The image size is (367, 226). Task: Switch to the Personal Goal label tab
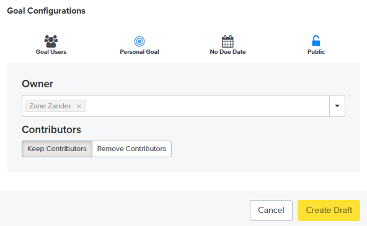tap(139, 52)
